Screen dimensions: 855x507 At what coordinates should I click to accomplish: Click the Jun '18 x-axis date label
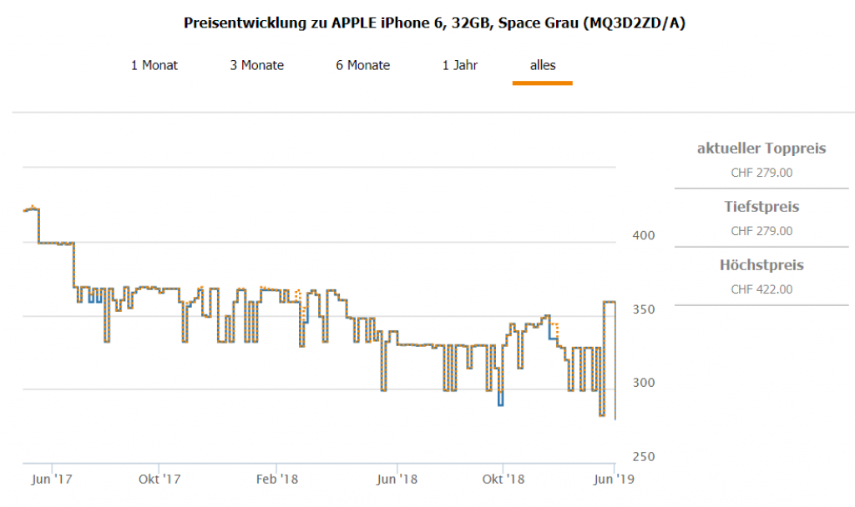coord(397,479)
